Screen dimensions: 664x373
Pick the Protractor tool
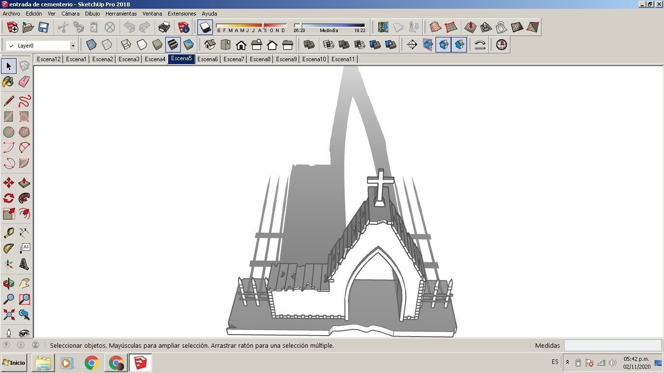coord(8,249)
